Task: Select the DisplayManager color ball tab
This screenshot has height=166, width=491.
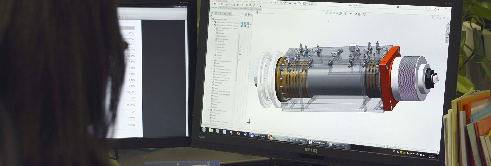Action: tap(229, 14)
